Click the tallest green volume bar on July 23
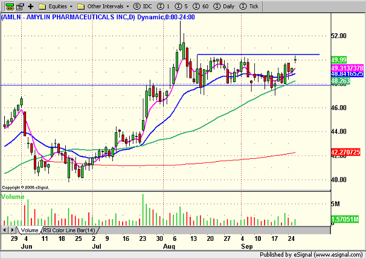 pos(143,209)
